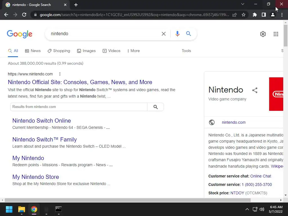Open Chrome three-dot menu

pyautogui.click(x=282, y=15)
